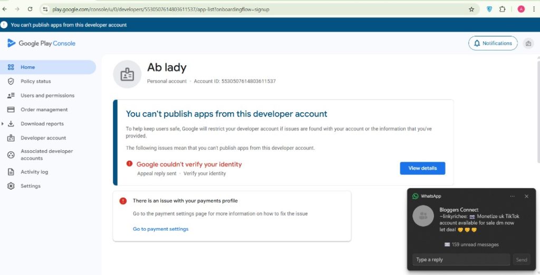The height and width of the screenshot is (275, 540).
Task: Expand the Download reports section arrow
Action: [4, 124]
